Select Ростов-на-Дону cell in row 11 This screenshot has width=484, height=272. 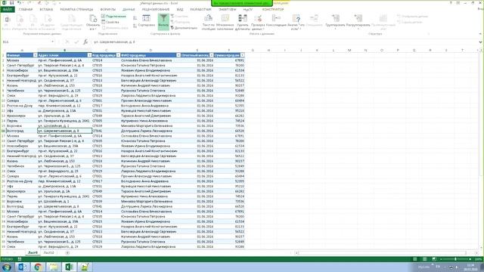22,106
